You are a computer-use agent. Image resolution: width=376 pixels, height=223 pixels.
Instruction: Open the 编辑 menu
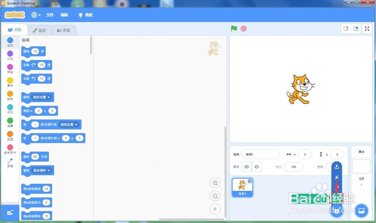click(64, 15)
